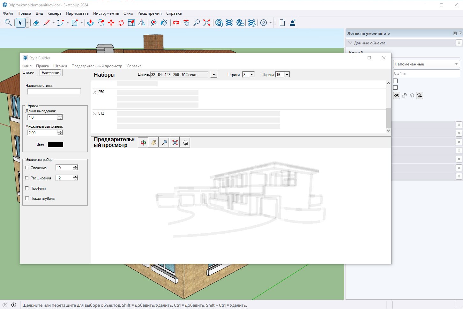The image size is (463, 309).
Task: Choose the Move tool
Action: [x=111, y=23]
